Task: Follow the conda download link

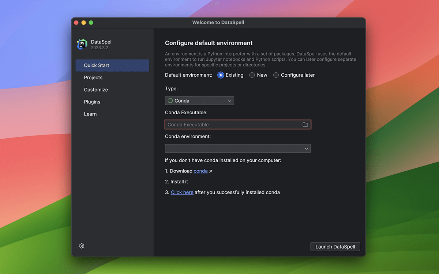Action: [200, 171]
